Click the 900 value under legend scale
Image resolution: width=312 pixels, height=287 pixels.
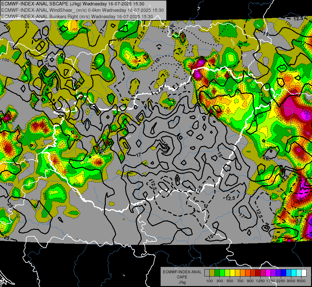tap(250, 281)
